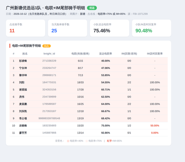Screen dimensions: 185x162
Task: Click the 64.00% call rate value
Action: click(x=105, y=104)
